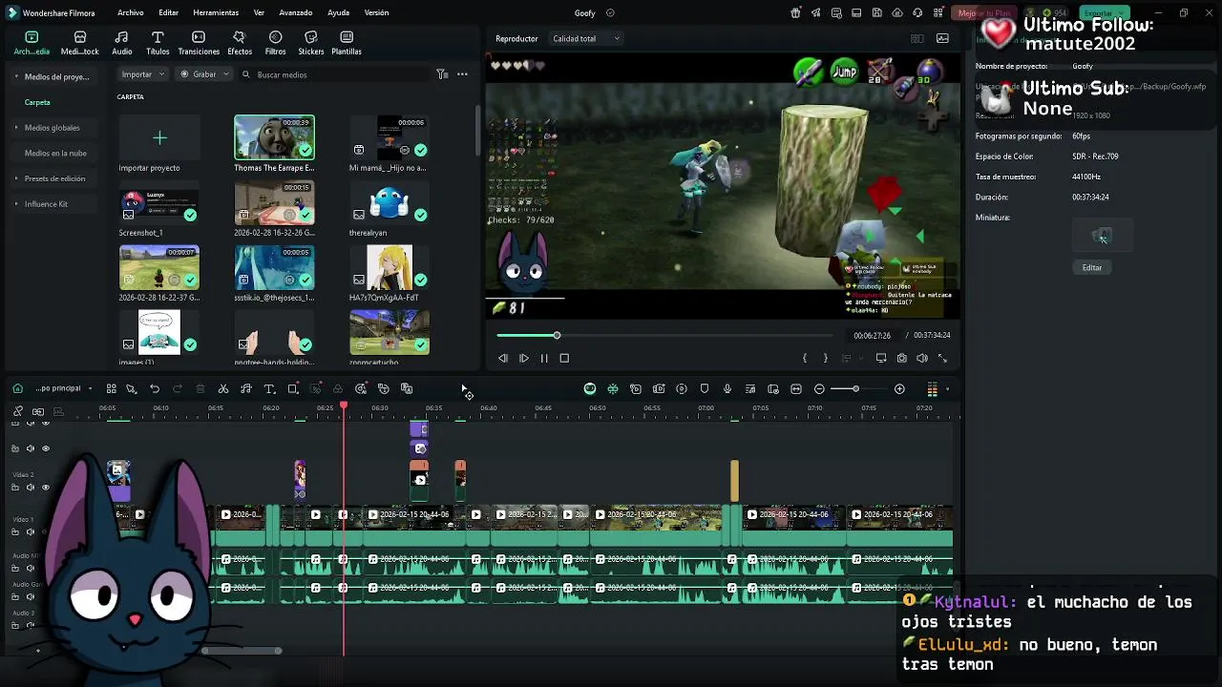The image size is (1222, 687).
Task: Open the Transiciones tab
Action: pos(199,43)
